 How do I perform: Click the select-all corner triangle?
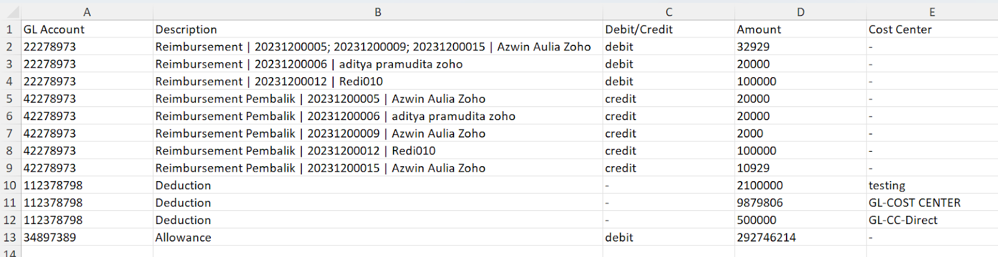[11, 12]
